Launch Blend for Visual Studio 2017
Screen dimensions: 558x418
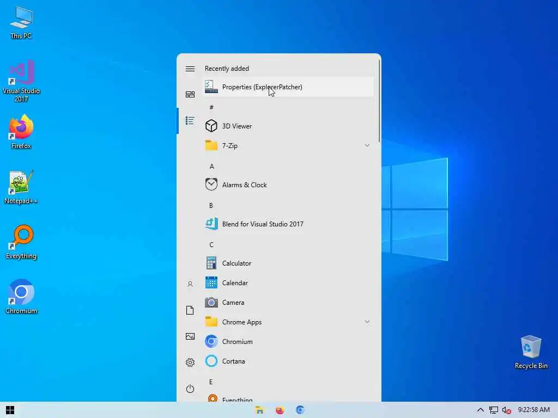(288, 224)
